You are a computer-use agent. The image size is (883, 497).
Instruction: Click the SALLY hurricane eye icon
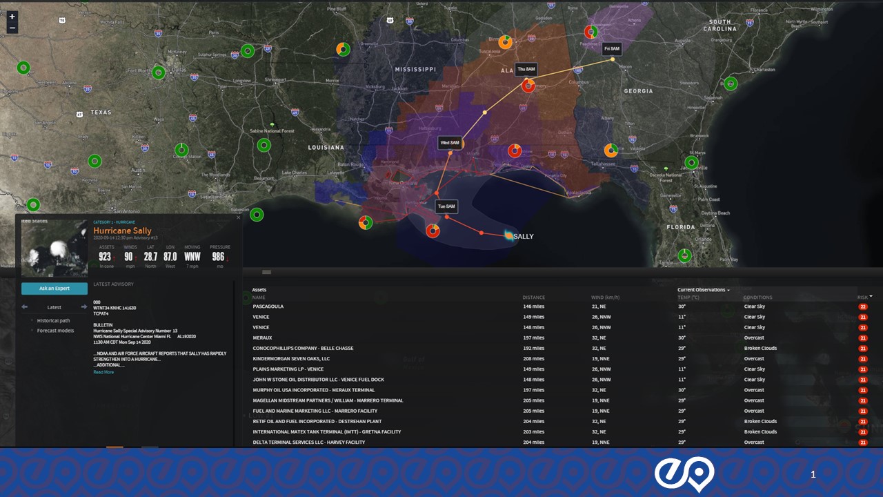[x=508, y=235]
